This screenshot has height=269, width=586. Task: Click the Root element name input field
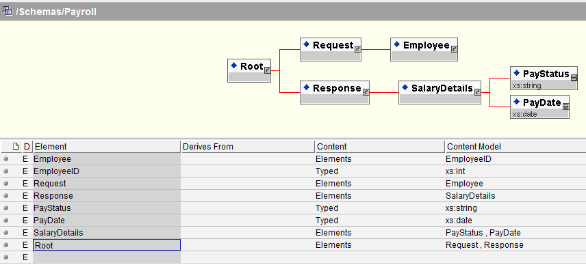tap(107, 245)
